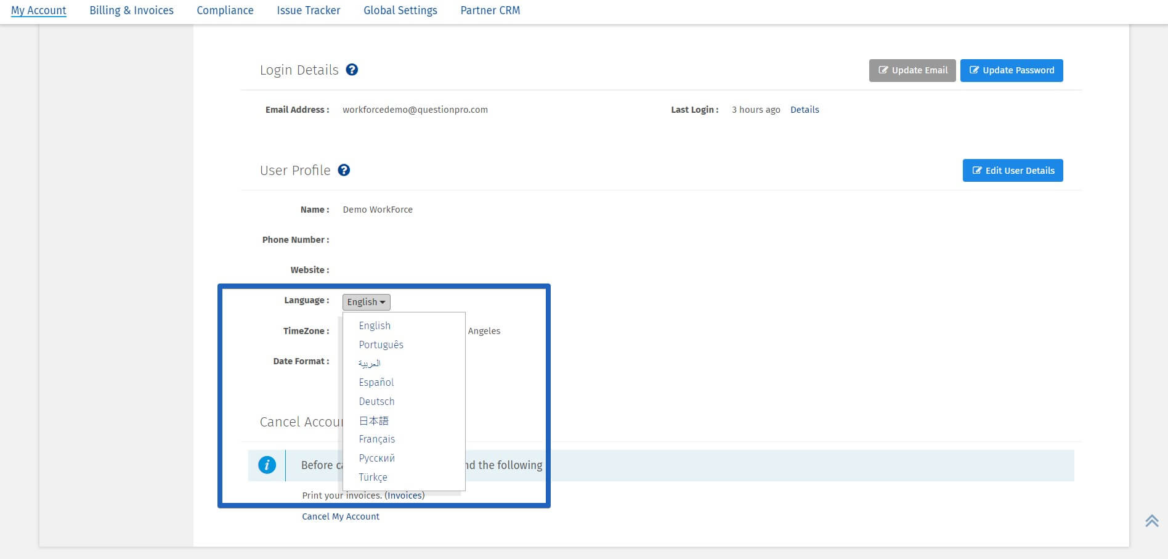Open Global Settings from the top navigation
The image size is (1168, 559).
(400, 10)
